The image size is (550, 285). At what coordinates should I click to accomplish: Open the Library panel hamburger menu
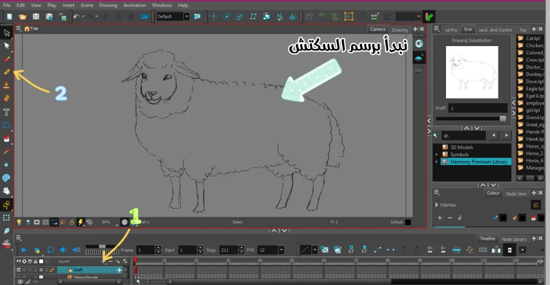(x=437, y=29)
